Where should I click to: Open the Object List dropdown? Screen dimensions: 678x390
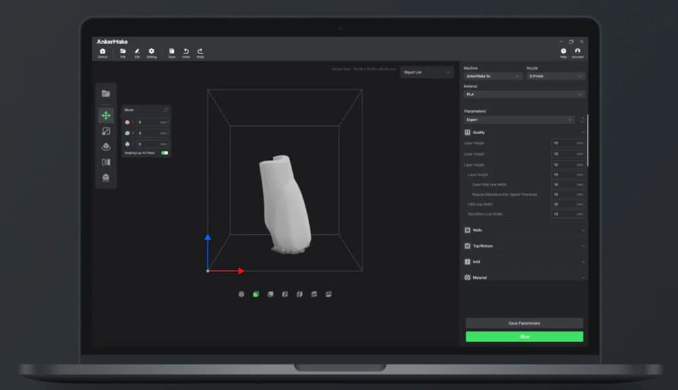(x=427, y=72)
